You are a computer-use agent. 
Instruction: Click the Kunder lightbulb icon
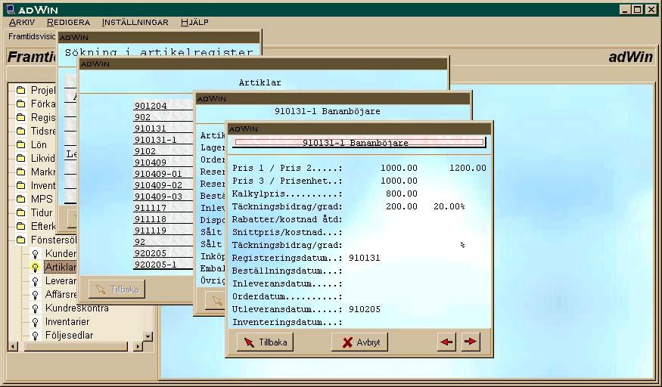[36, 254]
